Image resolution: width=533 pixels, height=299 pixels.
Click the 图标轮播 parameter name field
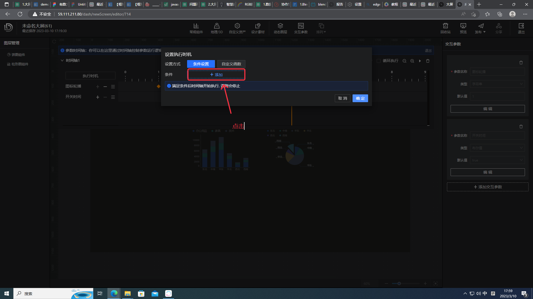pyautogui.click(x=497, y=72)
